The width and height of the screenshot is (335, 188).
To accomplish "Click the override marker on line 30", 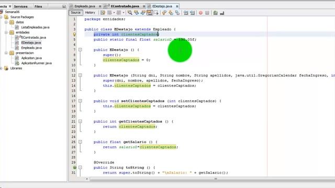I will (74, 168).
